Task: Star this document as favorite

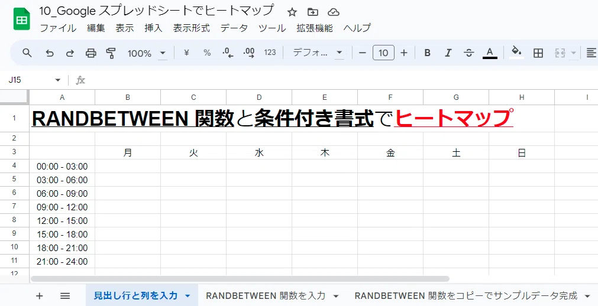Action: [x=292, y=12]
